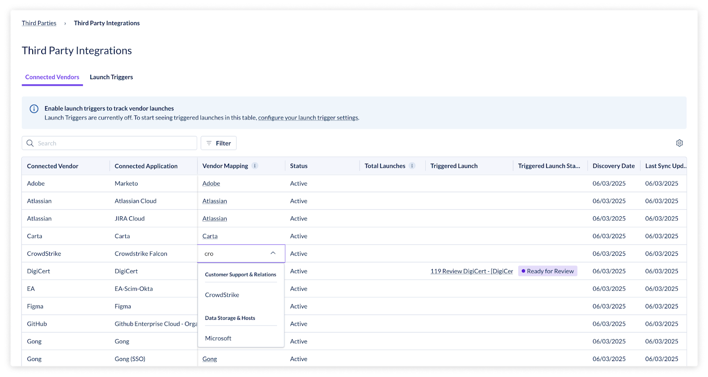Click the magnifier icon in the search box
Viewport: 708px width, 377px height.
click(x=30, y=143)
